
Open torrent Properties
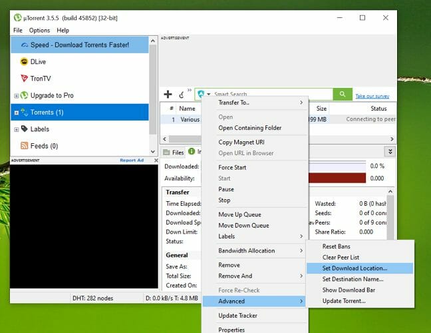(x=254, y=330)
